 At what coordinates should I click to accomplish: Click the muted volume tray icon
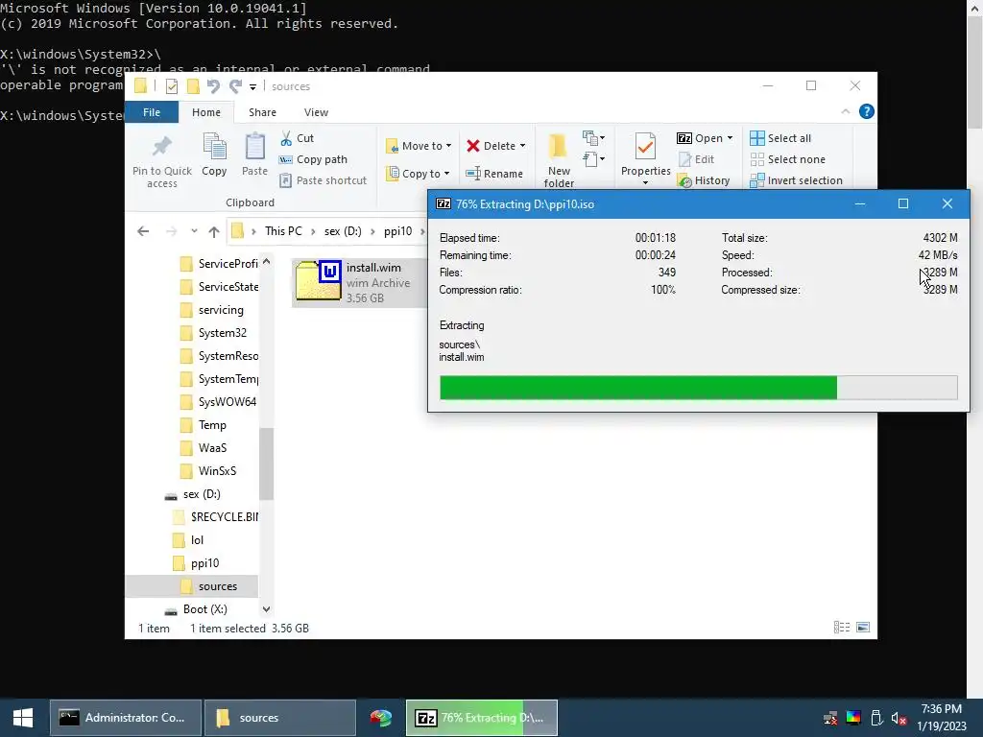[899, 718]
